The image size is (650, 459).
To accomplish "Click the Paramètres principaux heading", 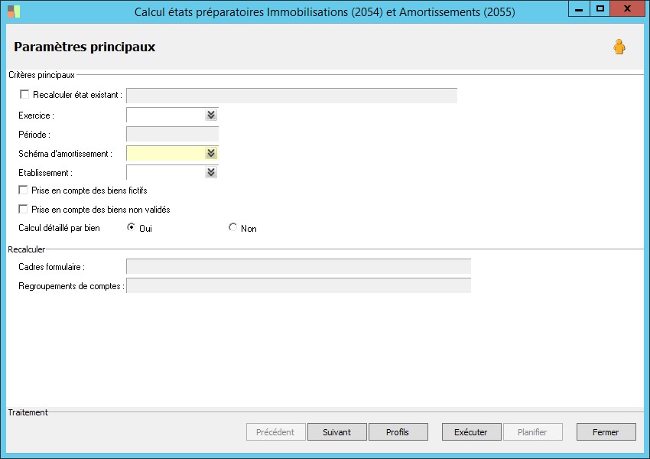I will point(85,47).
